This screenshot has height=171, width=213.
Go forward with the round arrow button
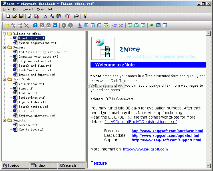tap(71, 25)
